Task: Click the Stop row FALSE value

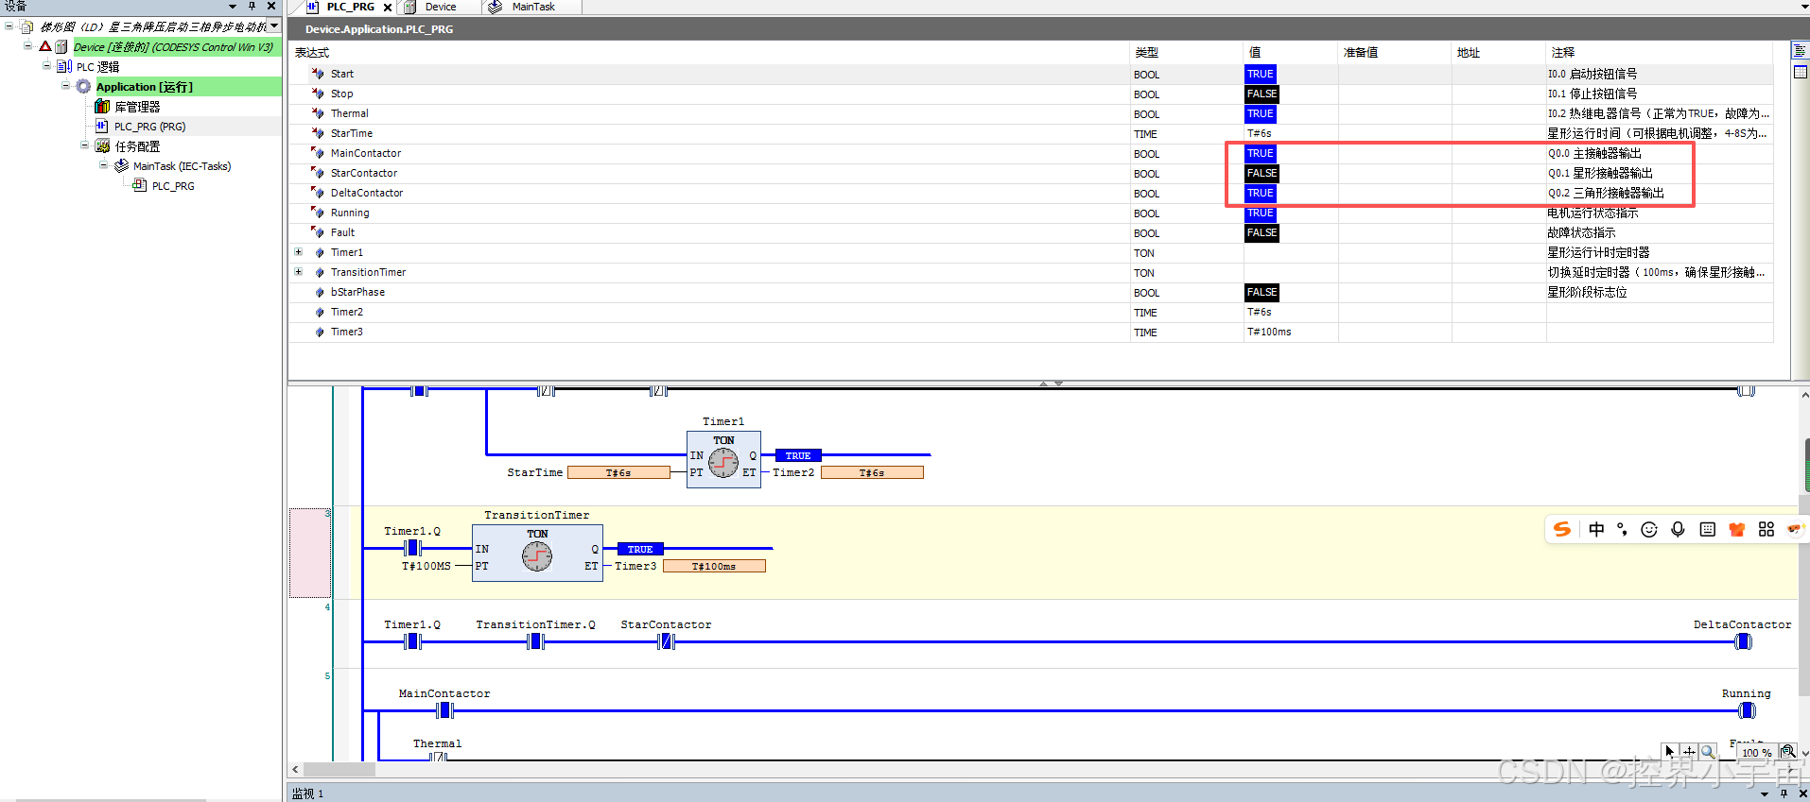Action: click(1262, 94)
